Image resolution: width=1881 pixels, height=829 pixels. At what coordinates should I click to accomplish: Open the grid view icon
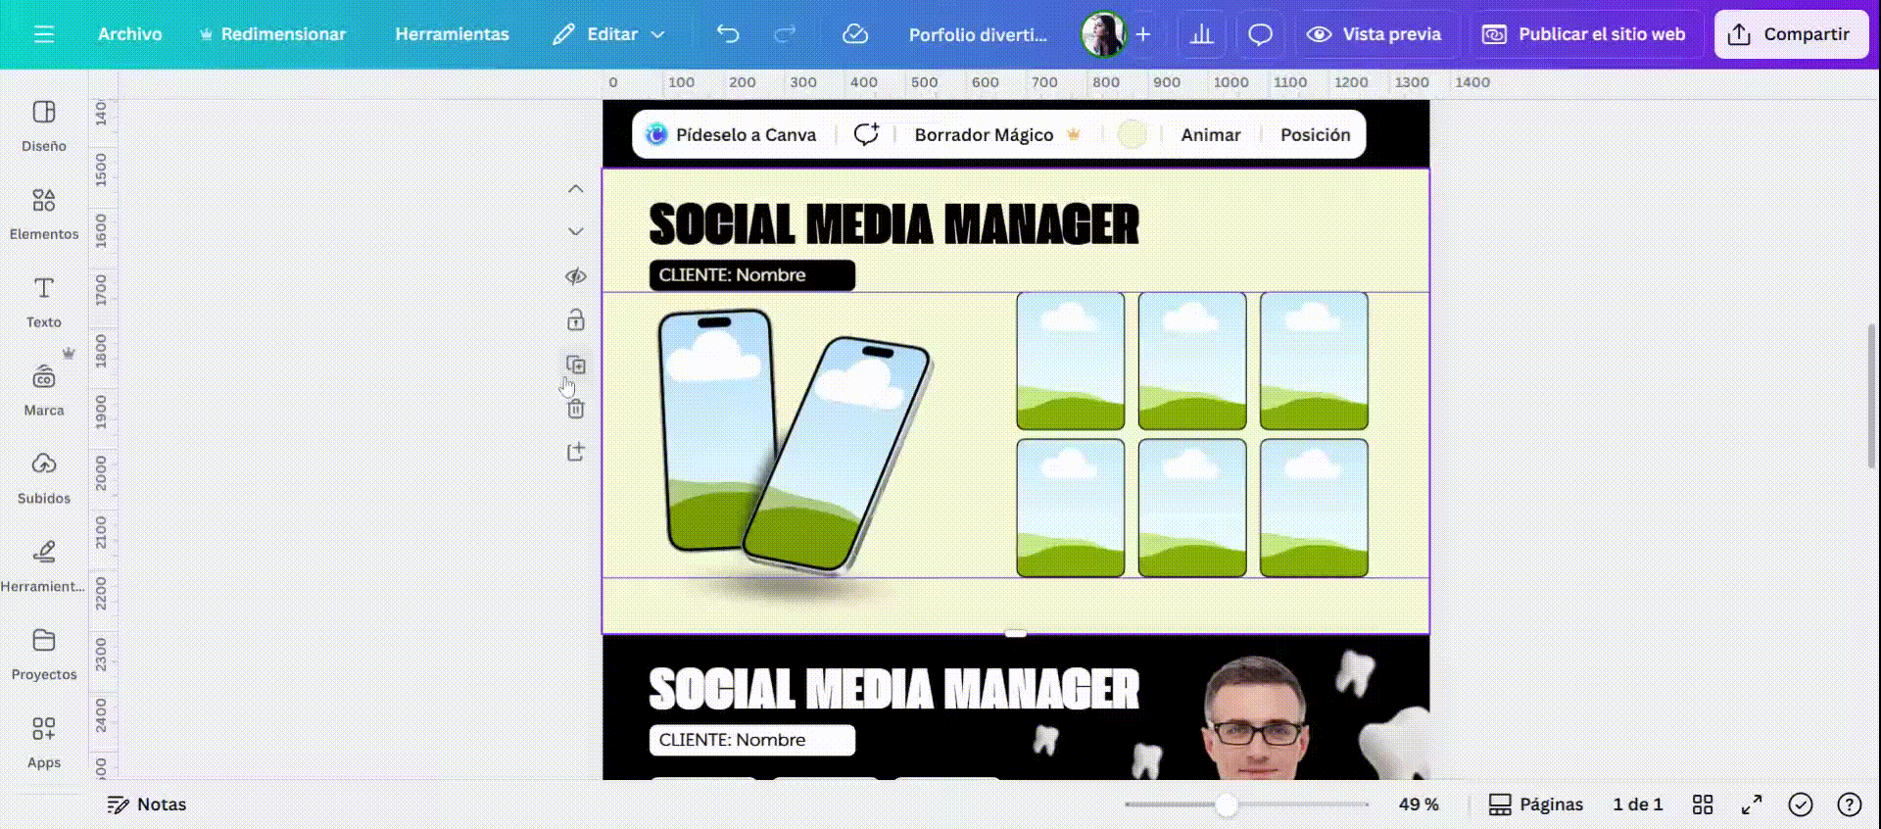(1703, 805)
